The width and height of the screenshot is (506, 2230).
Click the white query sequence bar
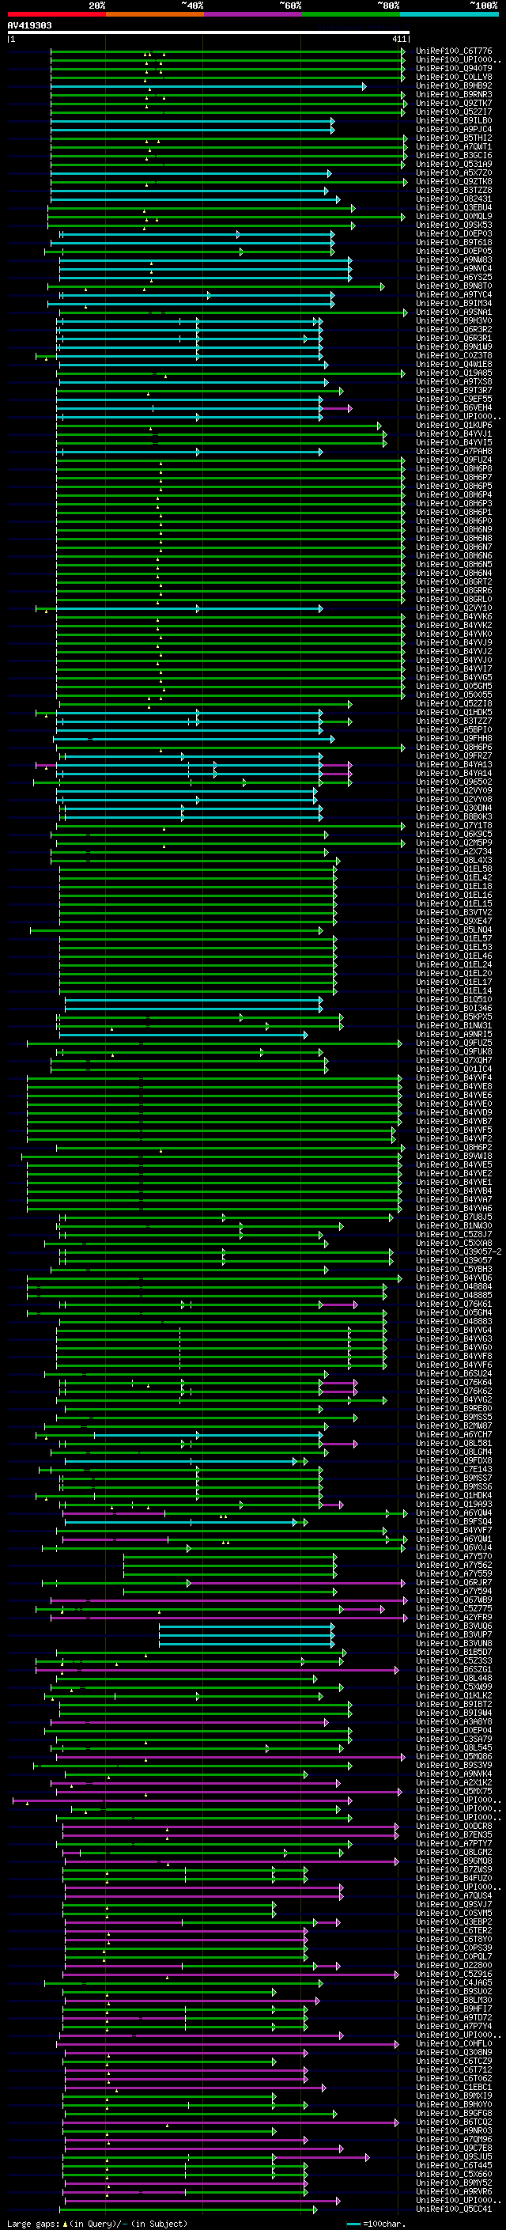pos(209,33)
